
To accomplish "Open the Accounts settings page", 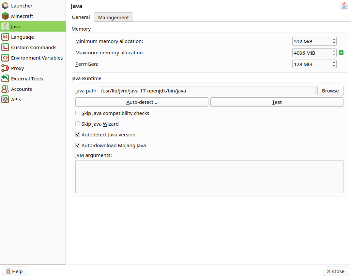I will tap(22, 89).
